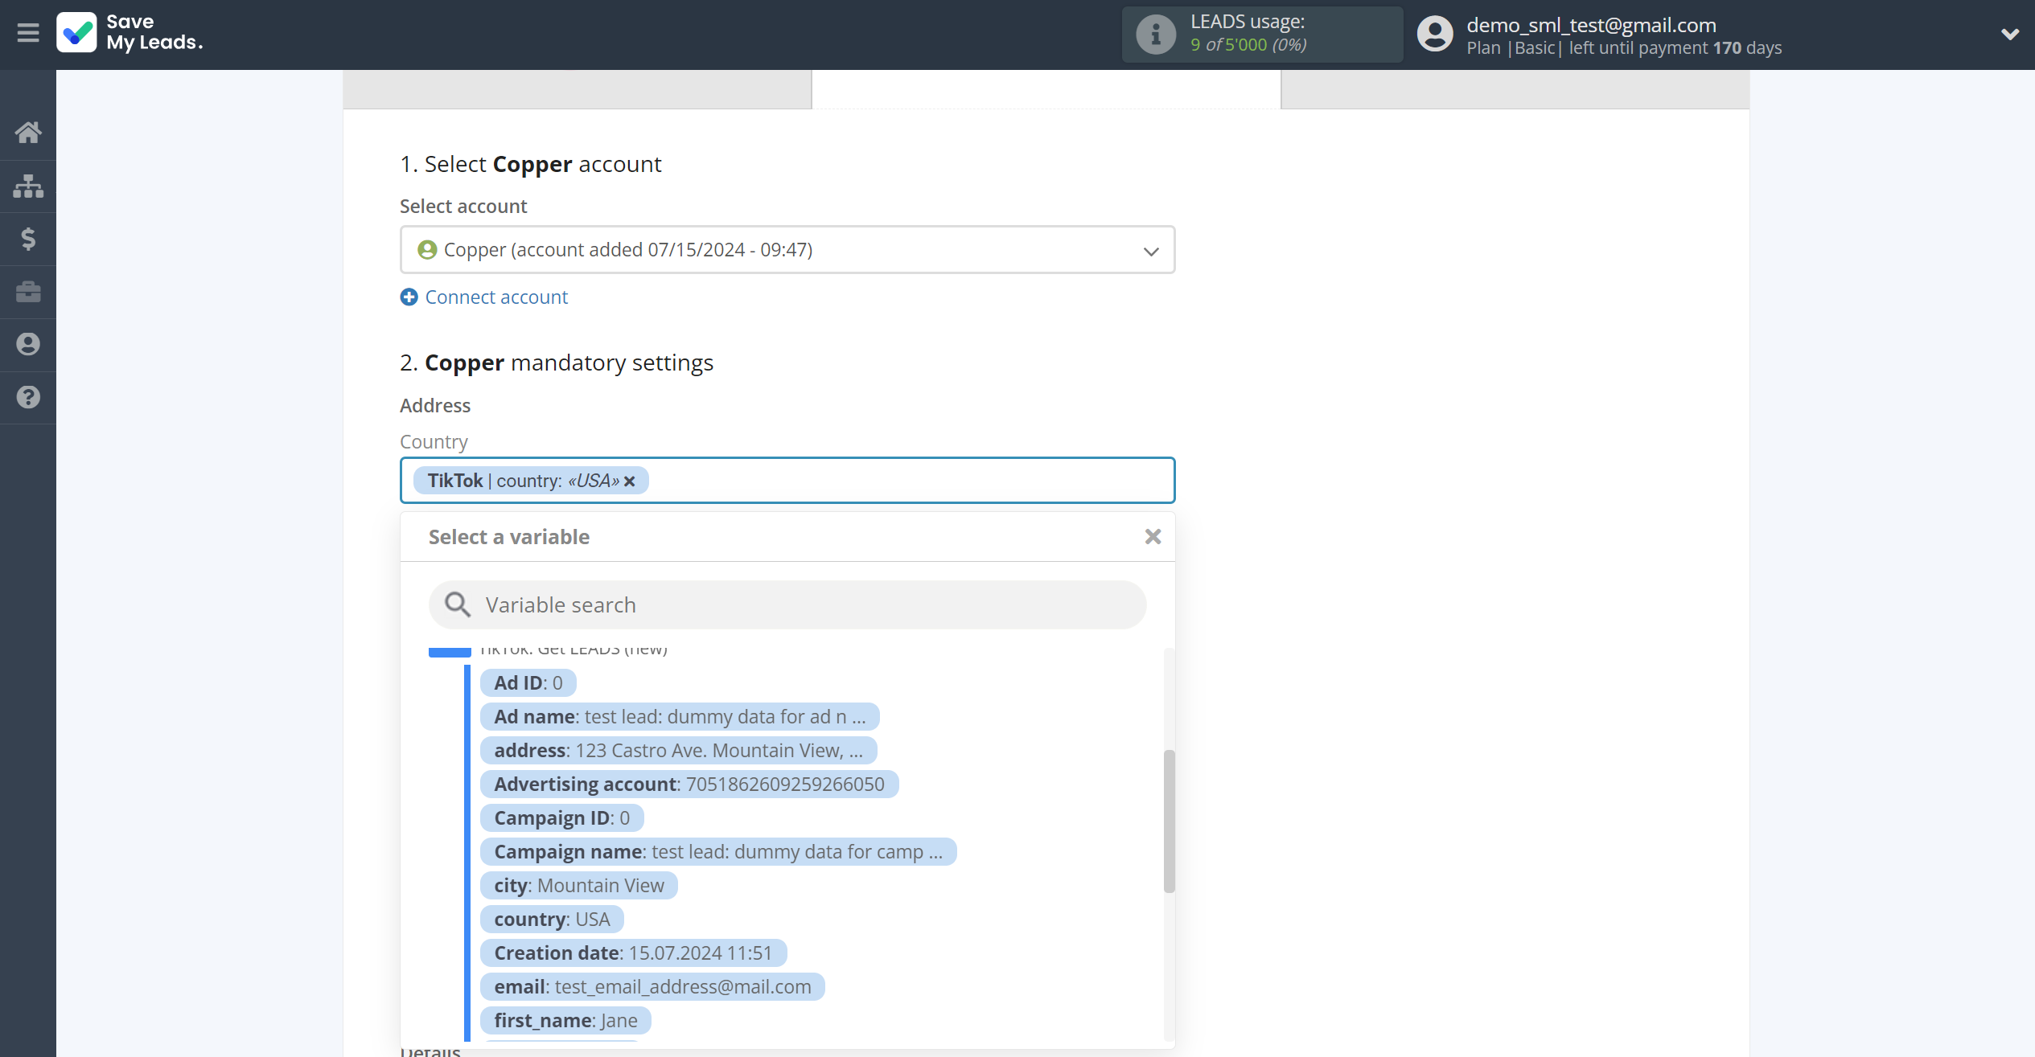This screenshot has height=1057, width=2035.
Task: Click the Variable search field
Action: coord(787,605)
